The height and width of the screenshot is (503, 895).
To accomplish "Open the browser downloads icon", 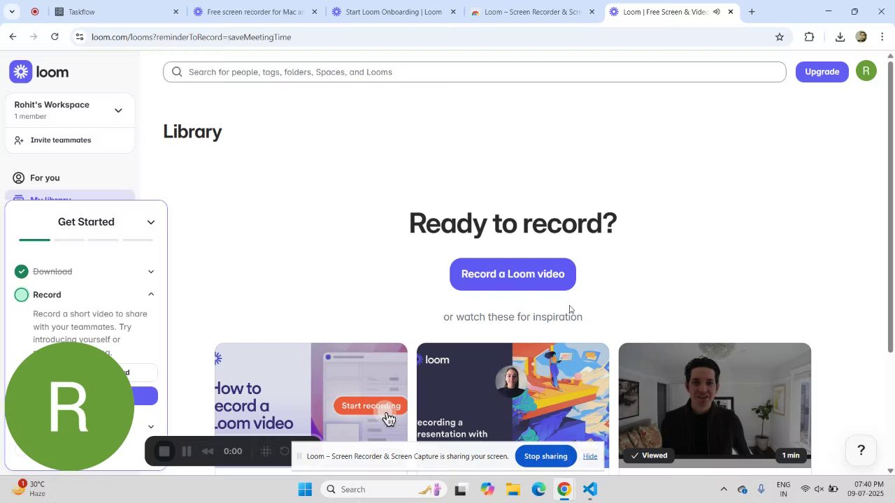I will pyautogui.click(x=840, y=37).
